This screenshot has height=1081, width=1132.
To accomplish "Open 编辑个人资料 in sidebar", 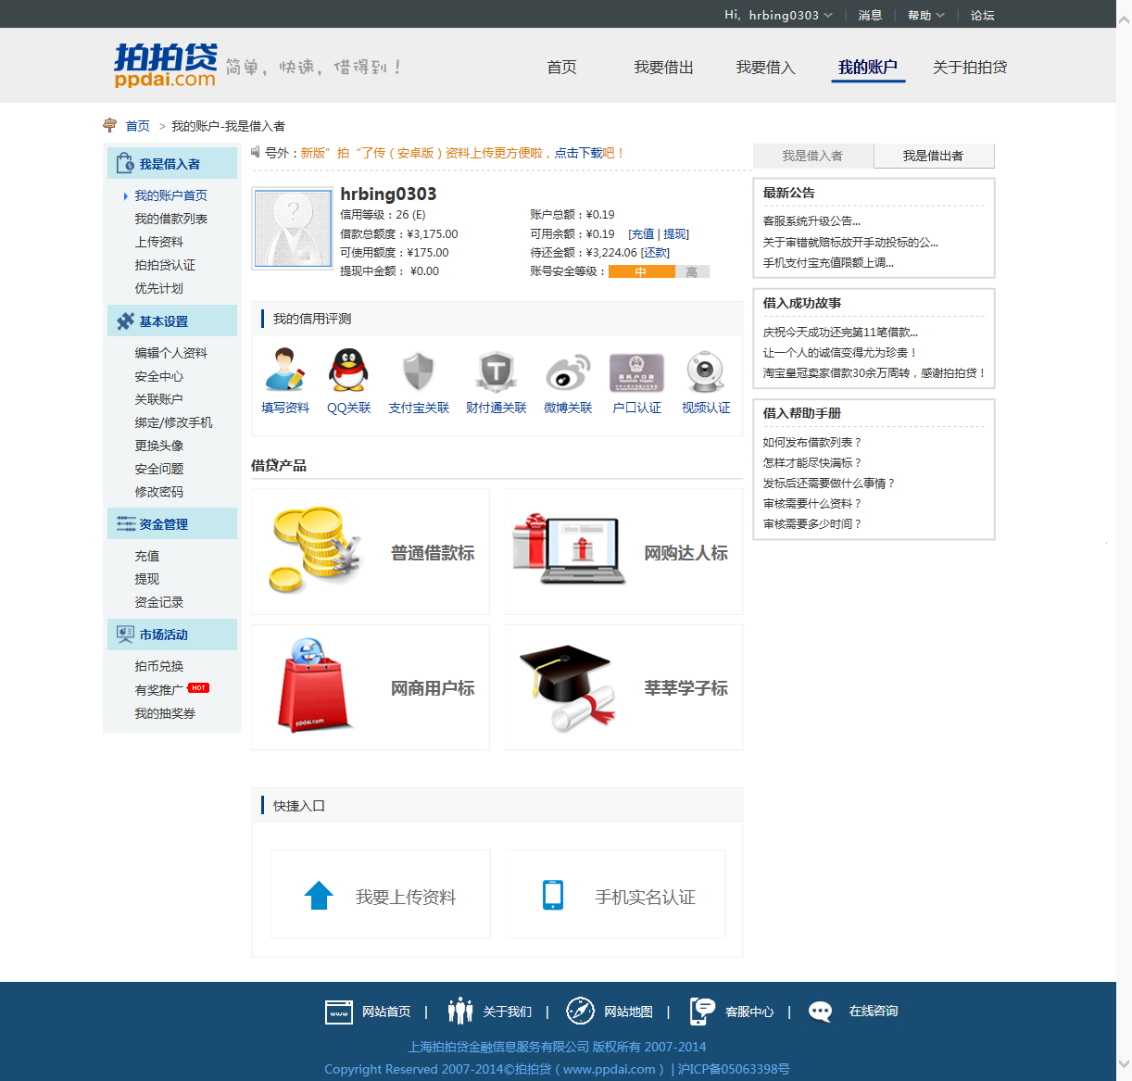I will pyautogui.click(x=171, y=353).
